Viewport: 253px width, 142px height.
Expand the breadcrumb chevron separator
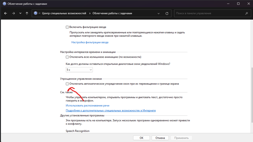tap(90, 13)
